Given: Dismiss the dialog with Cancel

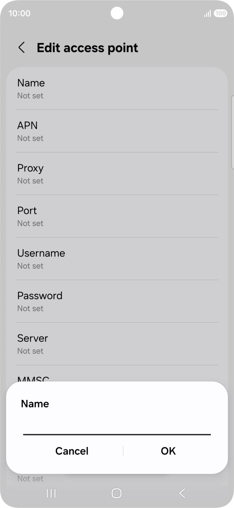Looking at the screenshot, I should tap(72, 451).
